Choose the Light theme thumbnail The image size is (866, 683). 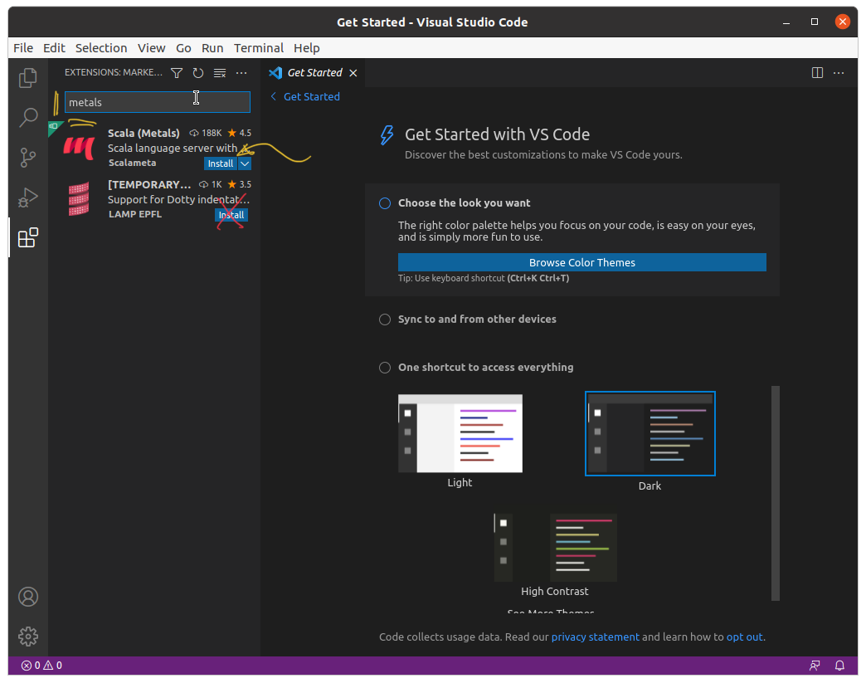460,434
